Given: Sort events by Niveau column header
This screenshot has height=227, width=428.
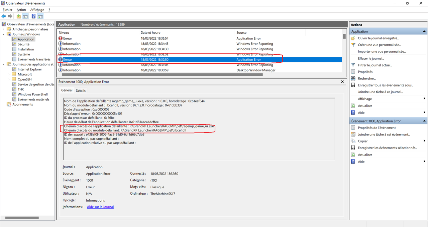Looking at the screenshot, I should (x=98, y=33).
